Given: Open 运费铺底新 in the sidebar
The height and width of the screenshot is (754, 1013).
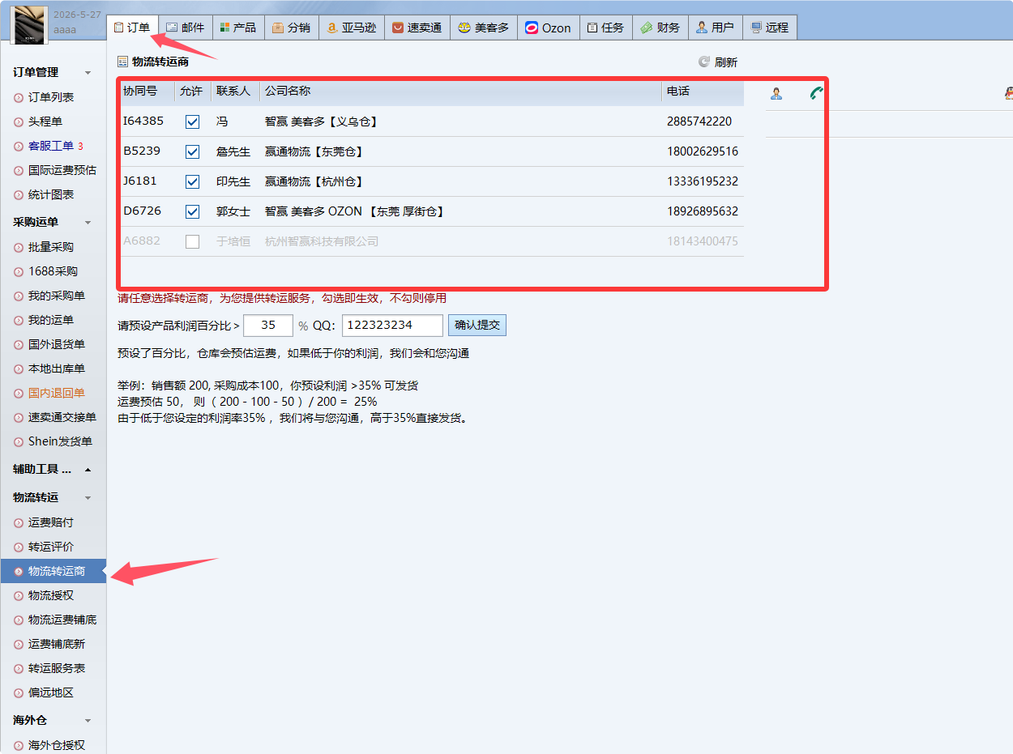Looking at the screenshot, I should click(57, 644).
